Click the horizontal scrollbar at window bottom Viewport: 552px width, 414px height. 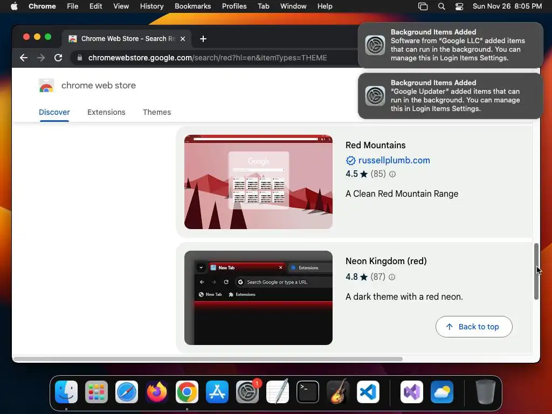pyautogui.click(x=208, y=359)
